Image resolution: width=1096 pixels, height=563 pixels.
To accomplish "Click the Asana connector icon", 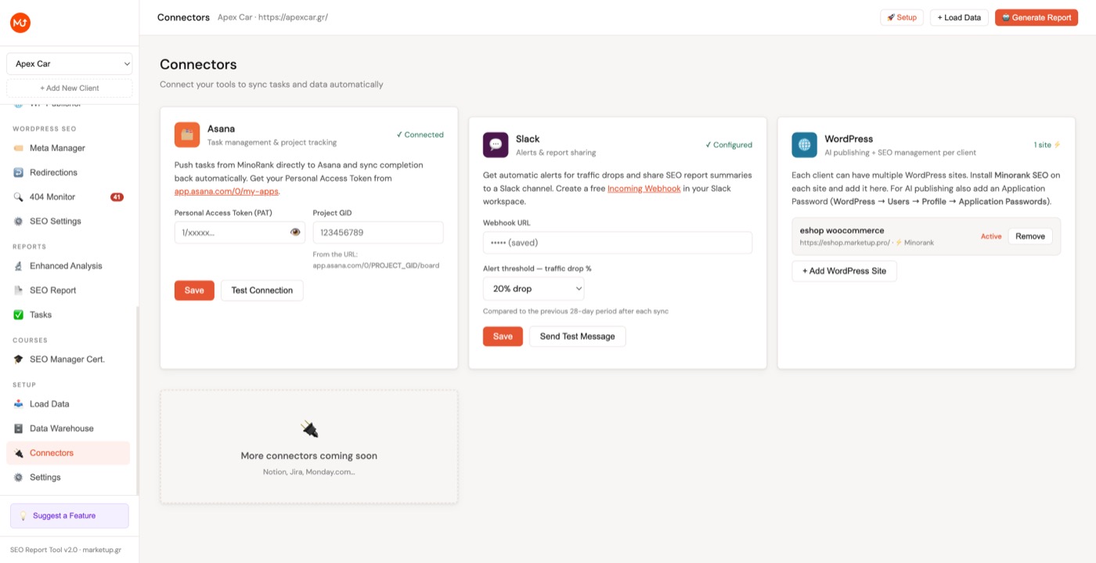I will 187,135.
